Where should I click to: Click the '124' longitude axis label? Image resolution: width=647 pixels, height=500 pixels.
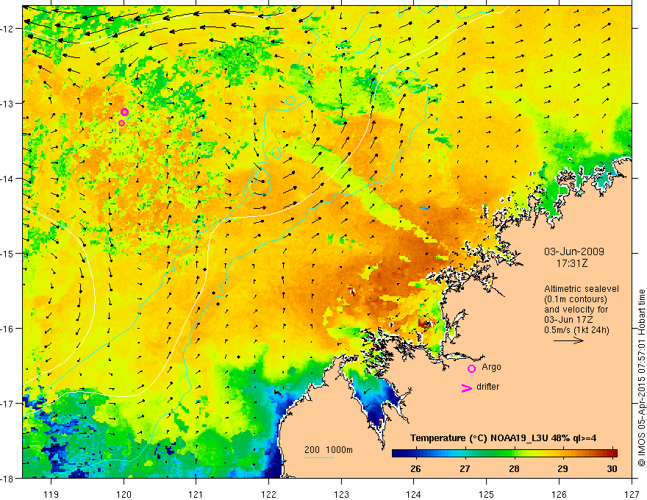tap(414, 494)
